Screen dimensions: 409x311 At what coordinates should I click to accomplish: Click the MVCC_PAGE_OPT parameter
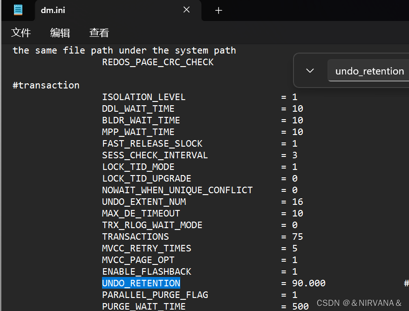(x=138, y=260)
